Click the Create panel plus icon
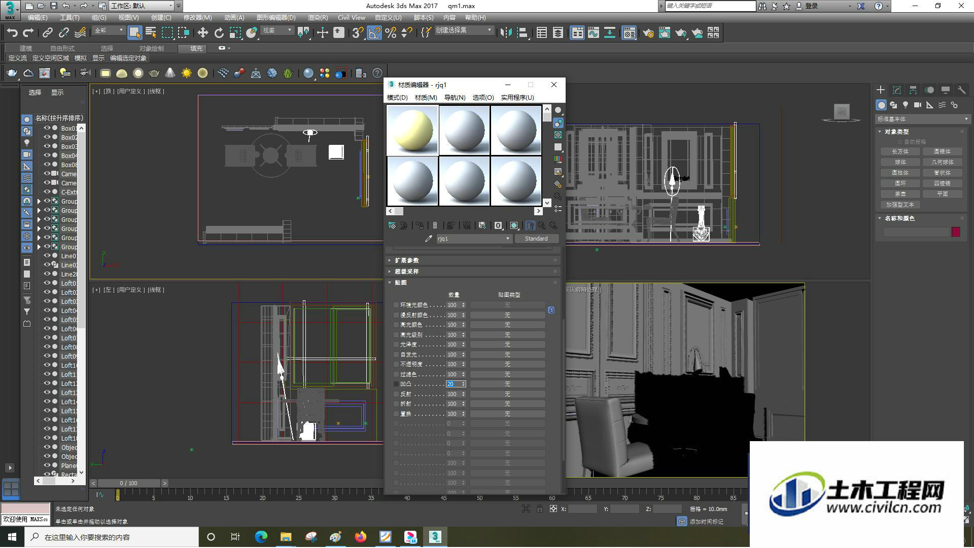Image resolution: width=974 pixels, height=548 pixels. (880, 90)
